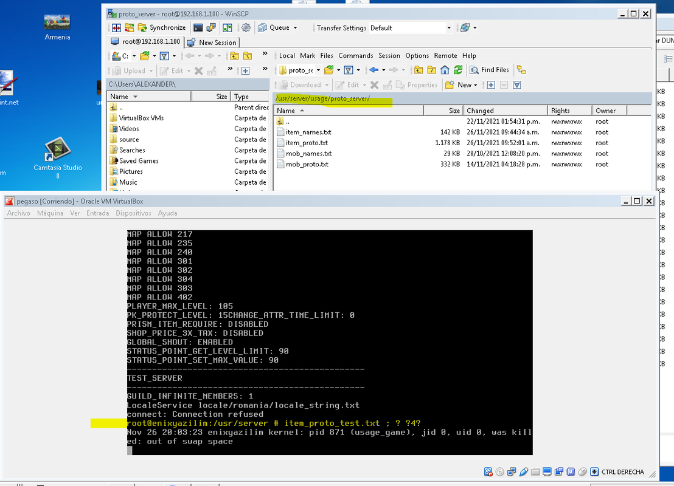The width and height of the screenshot is (674, 486).
Task: Expand the Queue dropdown arrow
Action: [295, 27]
